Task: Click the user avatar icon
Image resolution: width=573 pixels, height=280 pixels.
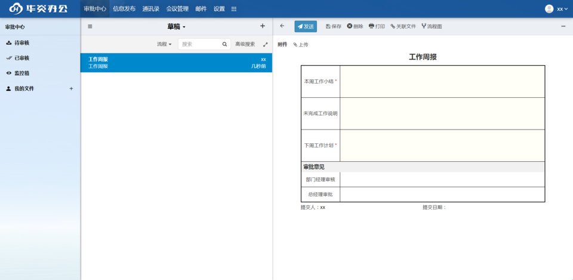Action: [x=549, y=9]
